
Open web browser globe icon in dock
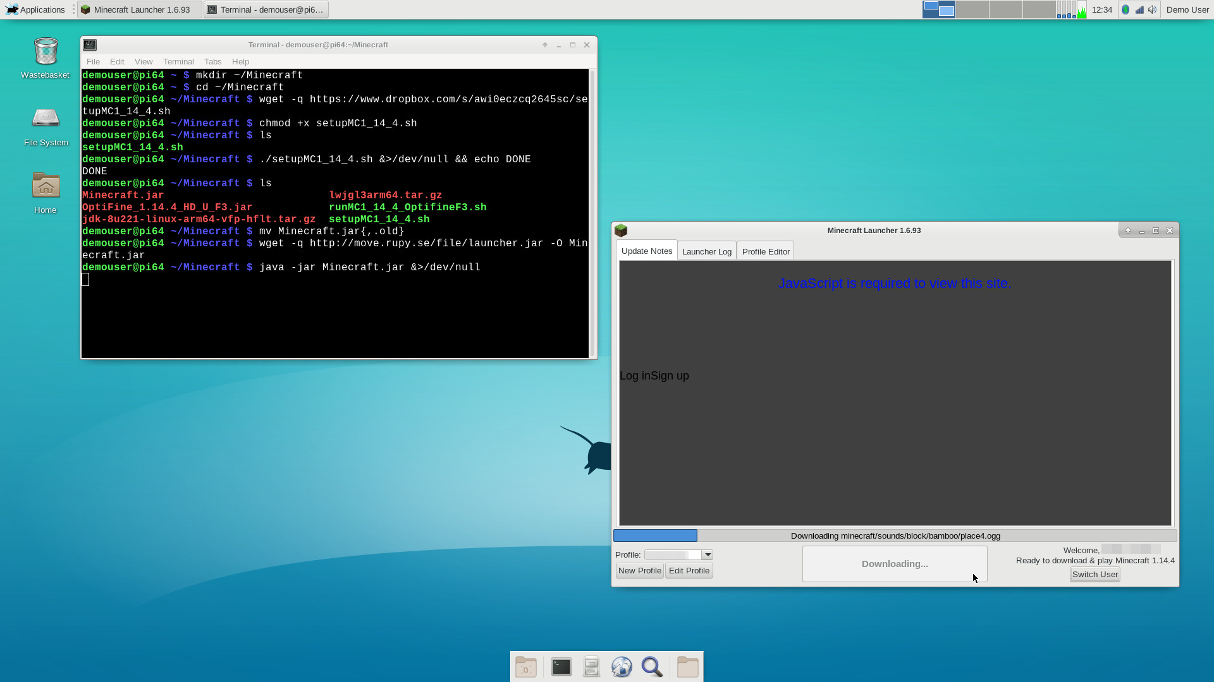622,667
